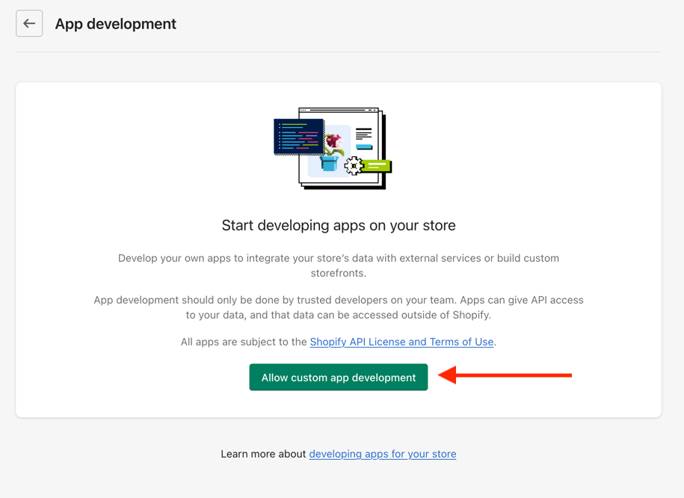
Task: Open Shopify API License and Terms of Use
Action: [x=401, y=342]
